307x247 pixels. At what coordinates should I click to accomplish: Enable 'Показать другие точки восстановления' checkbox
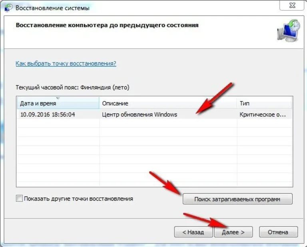[x=19, y=199]
